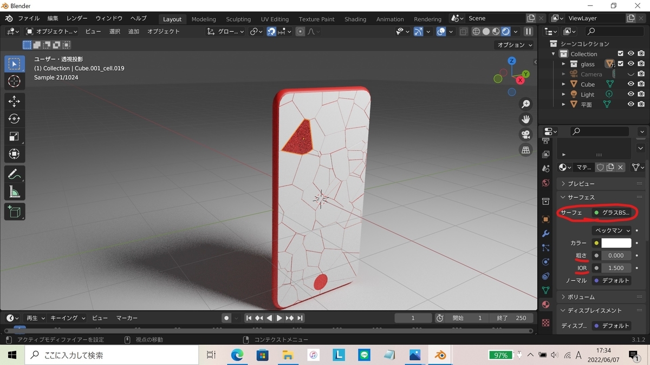The image size is (650, 365).
Task: Expand Cube in outliner
Action: pos(563,84)
